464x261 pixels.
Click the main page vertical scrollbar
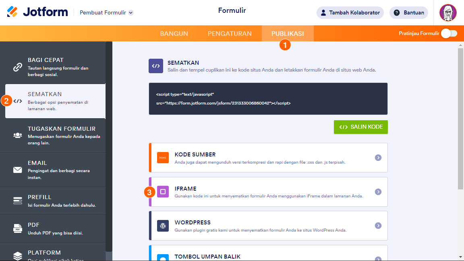click(460, 119)
